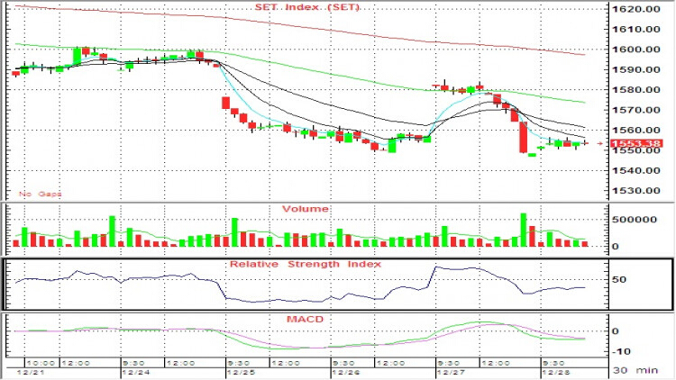Select the 12/27 date label
This screenshot has width=676, height=380.
pos(451,372)
